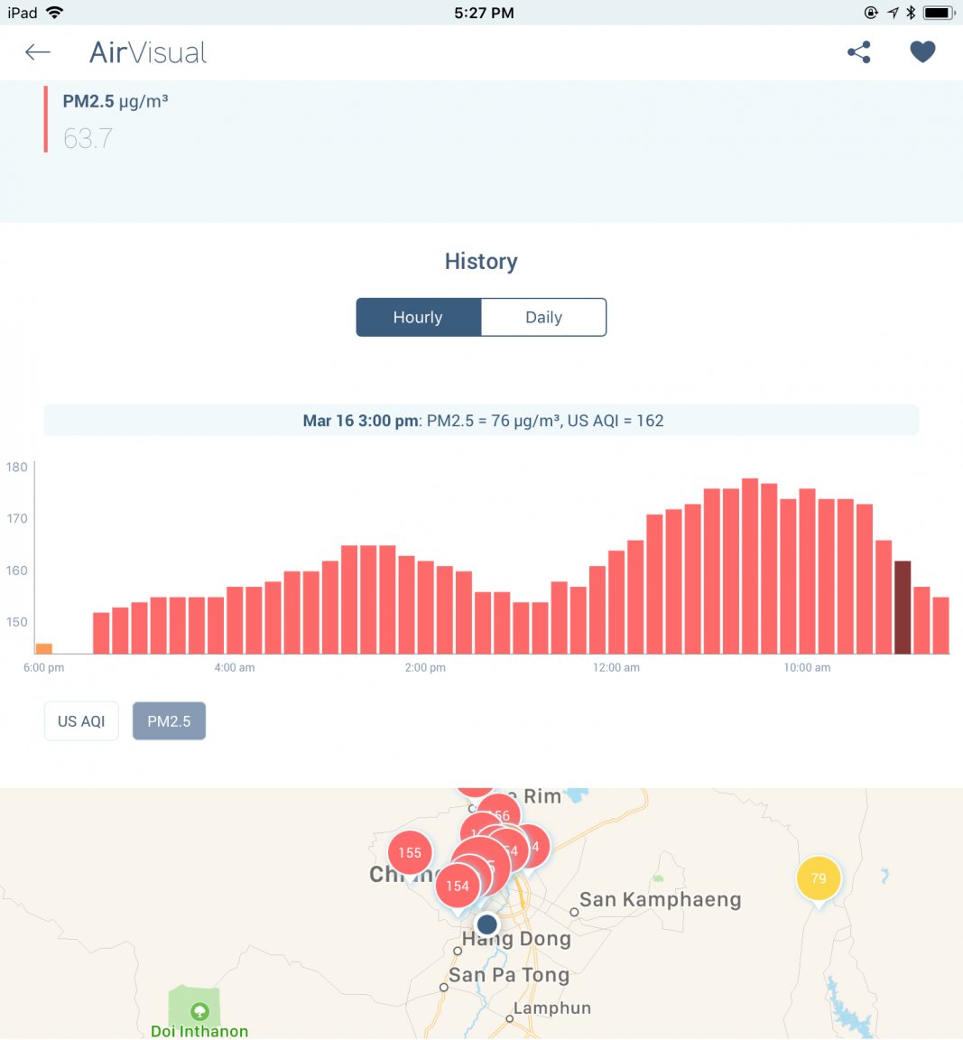Tap the Doi Inthanon park icon

click(x=199, y=1011)
